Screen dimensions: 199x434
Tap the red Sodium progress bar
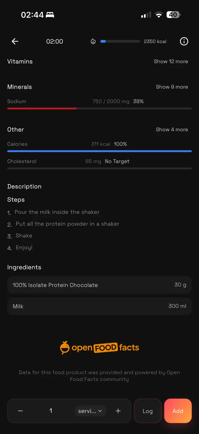coord(42,108)
